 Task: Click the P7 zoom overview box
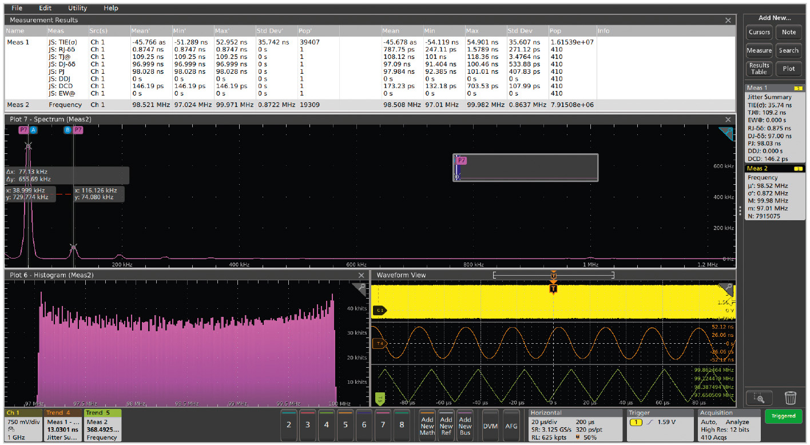tap(526, 168)
